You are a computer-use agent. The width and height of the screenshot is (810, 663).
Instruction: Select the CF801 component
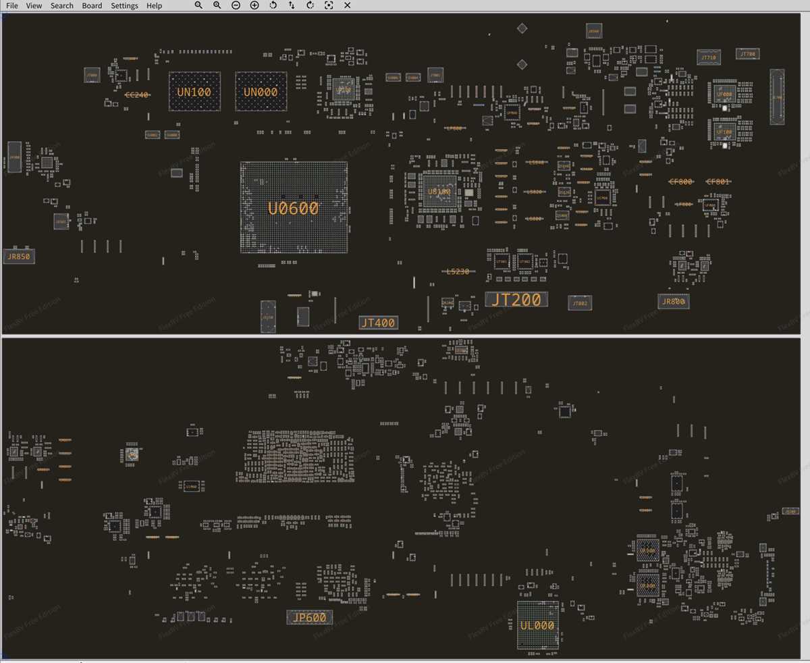(718, 182)
